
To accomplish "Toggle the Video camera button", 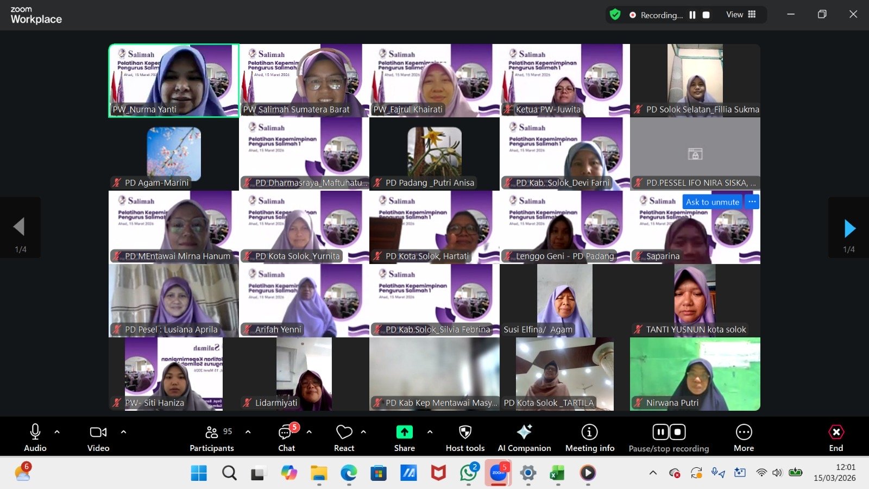I will (98, 438).
